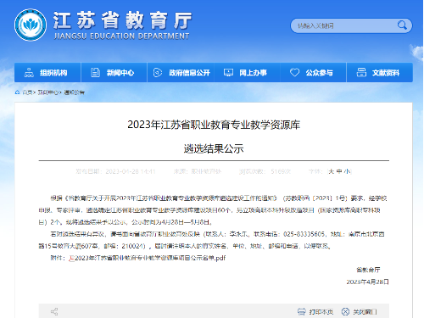Click the document icon beside 新闻中心
The width and height of the screenshot is (424, 318).
[95, 73]
